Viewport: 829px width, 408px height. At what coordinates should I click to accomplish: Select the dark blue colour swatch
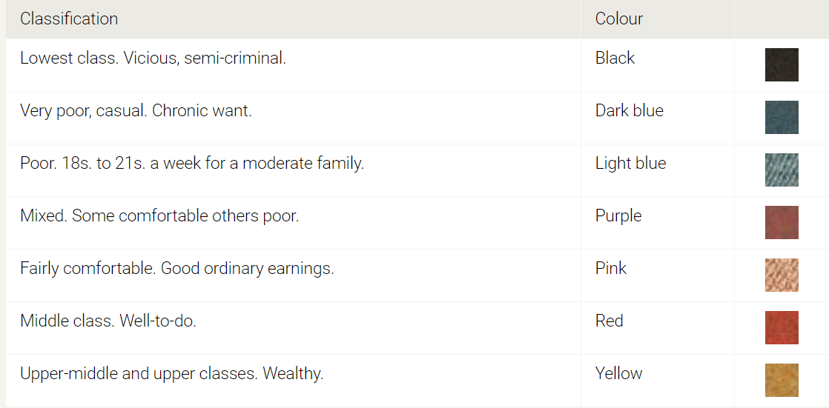tap(782, 117)
